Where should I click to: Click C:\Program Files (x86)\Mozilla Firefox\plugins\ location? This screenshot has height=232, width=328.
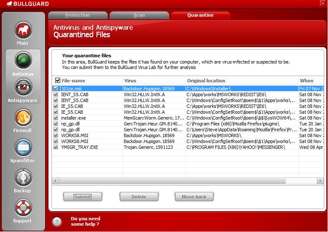coord(233,124)
